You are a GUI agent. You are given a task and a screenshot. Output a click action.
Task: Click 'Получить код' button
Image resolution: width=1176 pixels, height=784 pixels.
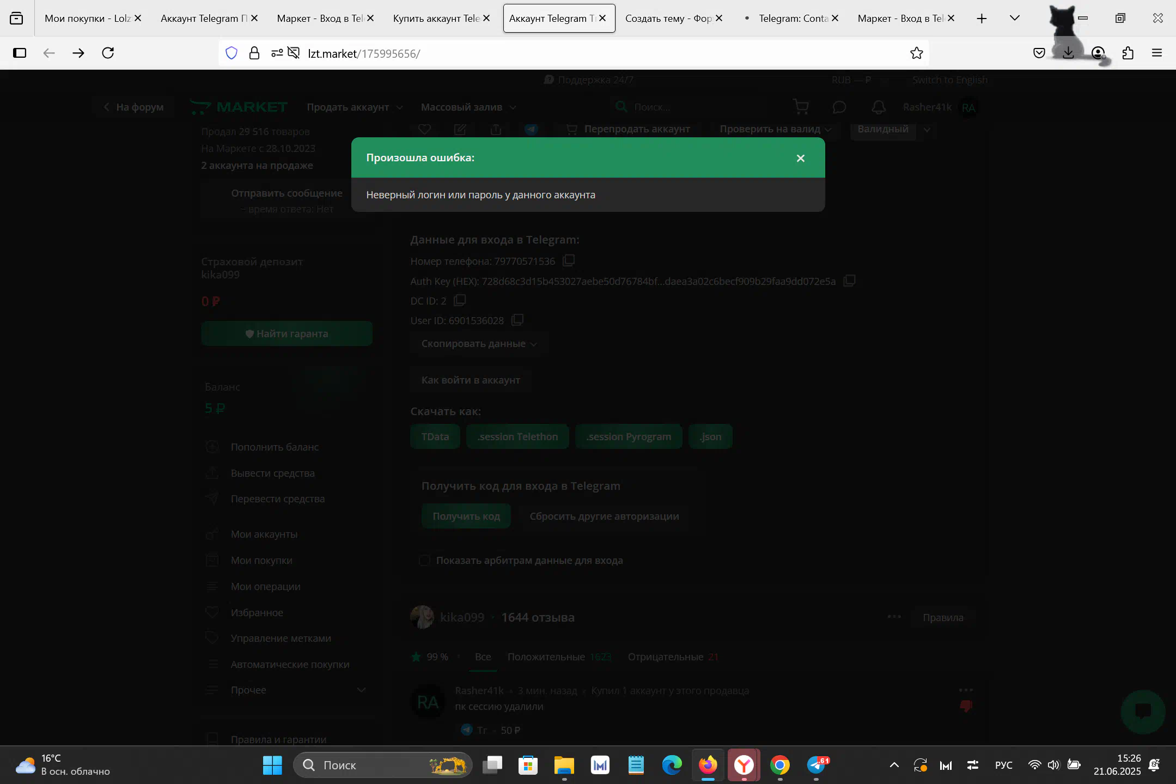pos(466,516)
